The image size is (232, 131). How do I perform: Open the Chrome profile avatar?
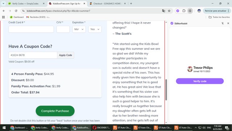coord(199,11)
